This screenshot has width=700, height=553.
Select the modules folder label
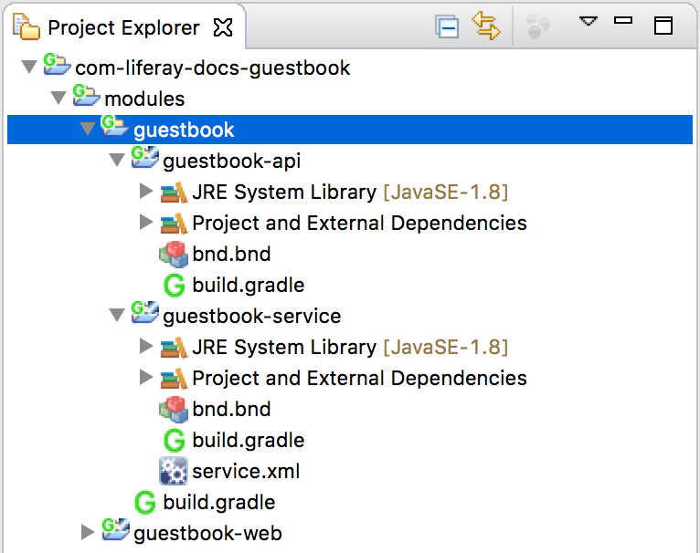[x=144, y=99]
